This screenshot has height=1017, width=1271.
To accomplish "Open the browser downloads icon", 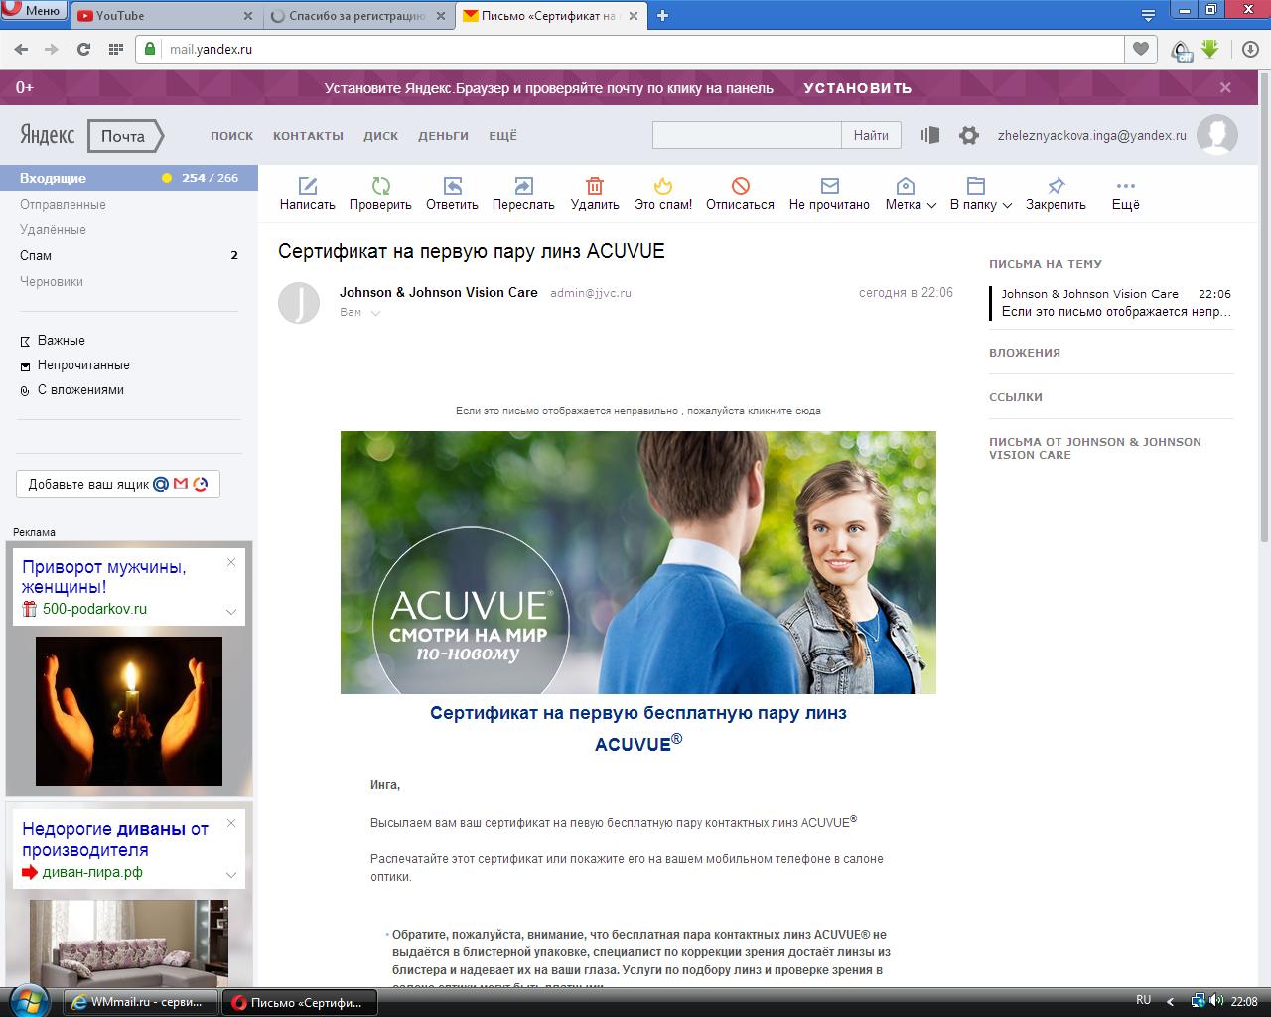I will (1251, 49).
